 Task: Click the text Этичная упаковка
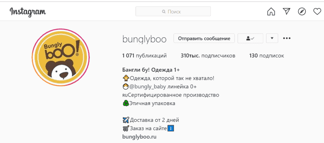[x=152, y=104]
